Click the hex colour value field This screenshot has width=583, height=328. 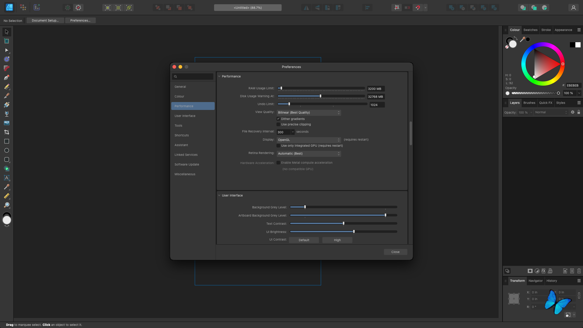(x=574, y=85)
